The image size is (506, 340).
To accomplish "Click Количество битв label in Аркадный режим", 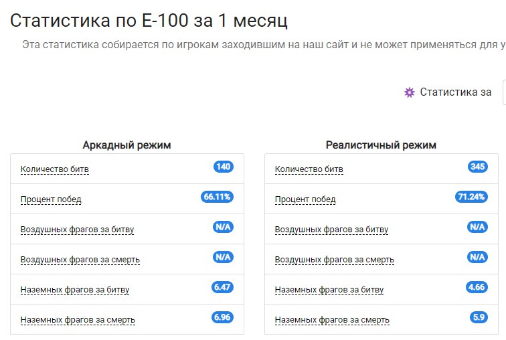I will click(x=54, y=169).
